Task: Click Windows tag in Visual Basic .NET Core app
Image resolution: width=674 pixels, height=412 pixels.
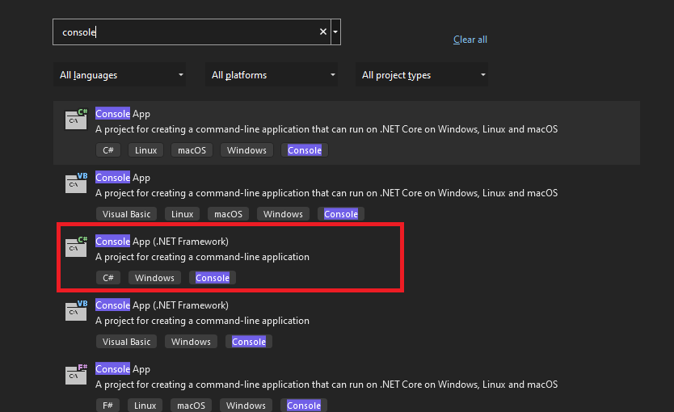Action: tap(283, 214)
